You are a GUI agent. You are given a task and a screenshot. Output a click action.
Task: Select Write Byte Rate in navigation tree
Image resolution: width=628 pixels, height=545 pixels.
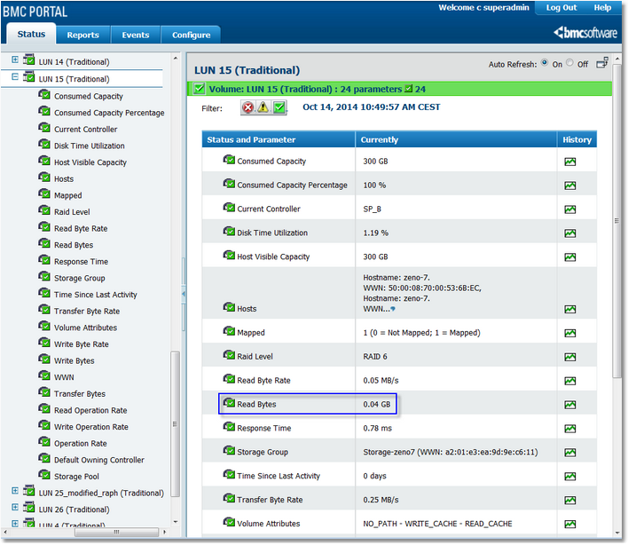coord(82,344)
